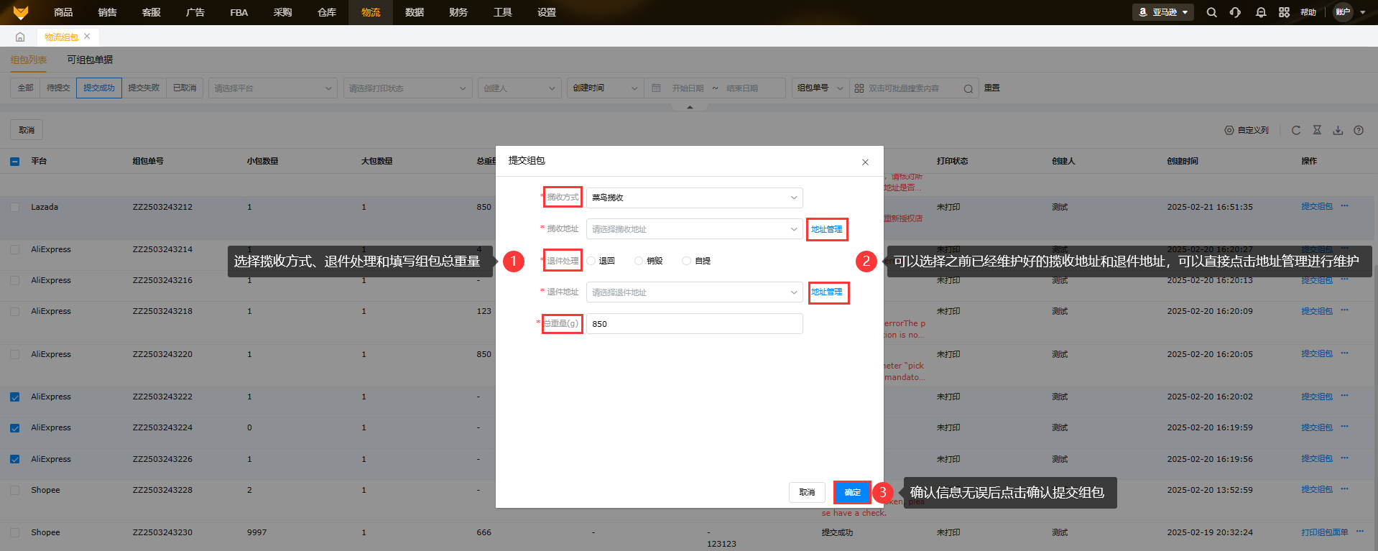Switch to the 可组包单据 tab
This screenshot has height=551, width=1378.
90,60
